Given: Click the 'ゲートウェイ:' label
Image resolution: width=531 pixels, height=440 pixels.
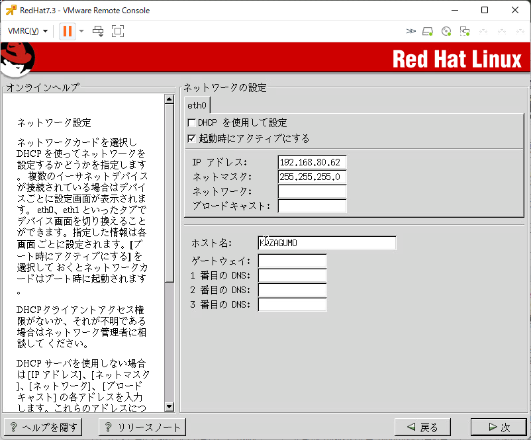Looking at the screenshot, I should point(221,261).
